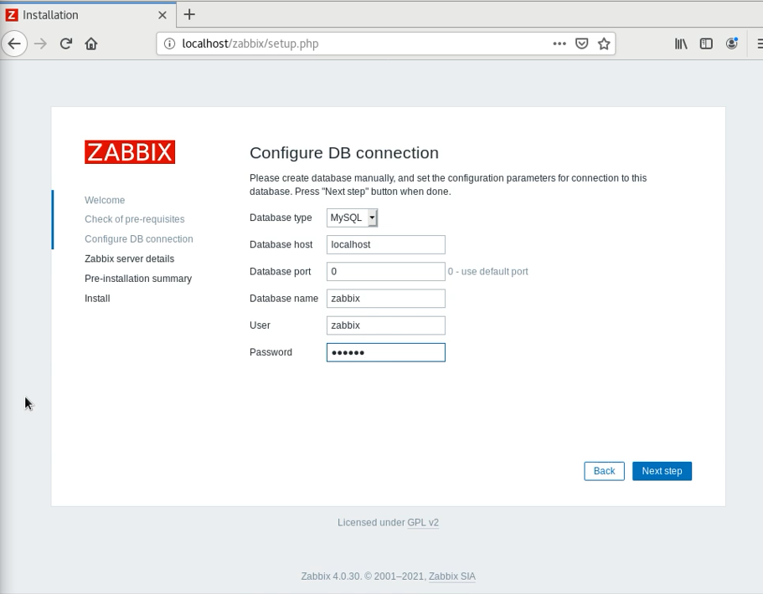This screenshot has height=594, width=763.
Task: Click the Database host field
Action: tap(386, 244)
